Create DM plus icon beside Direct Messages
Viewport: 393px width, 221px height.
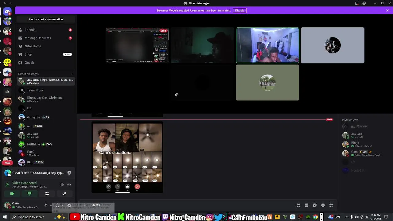(x=72, y=74)
